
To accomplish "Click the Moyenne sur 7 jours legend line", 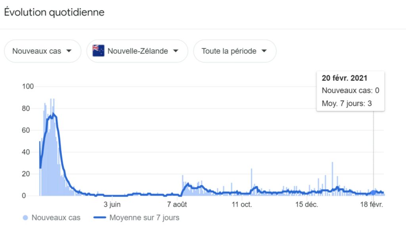I will pyautogui.click(x=100, y=217).
